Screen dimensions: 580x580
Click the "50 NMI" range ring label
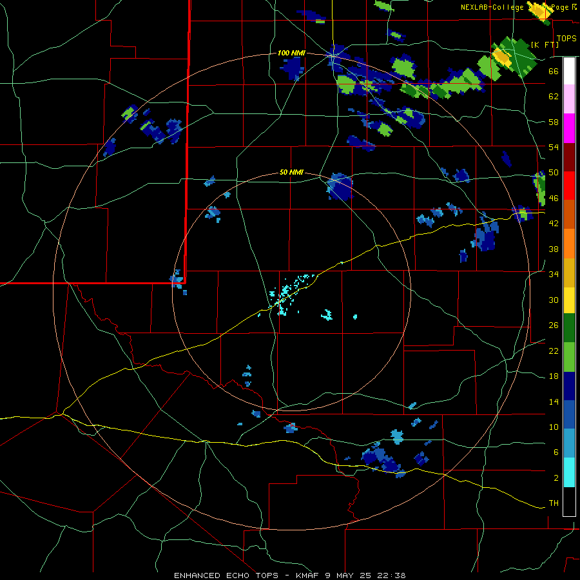[x=291, y=172]
